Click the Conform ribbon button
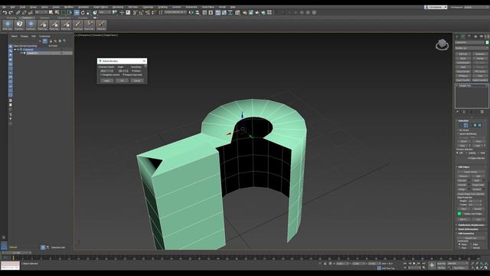The width and height of the screenshot is (490, 276). (x=31, y=25)
